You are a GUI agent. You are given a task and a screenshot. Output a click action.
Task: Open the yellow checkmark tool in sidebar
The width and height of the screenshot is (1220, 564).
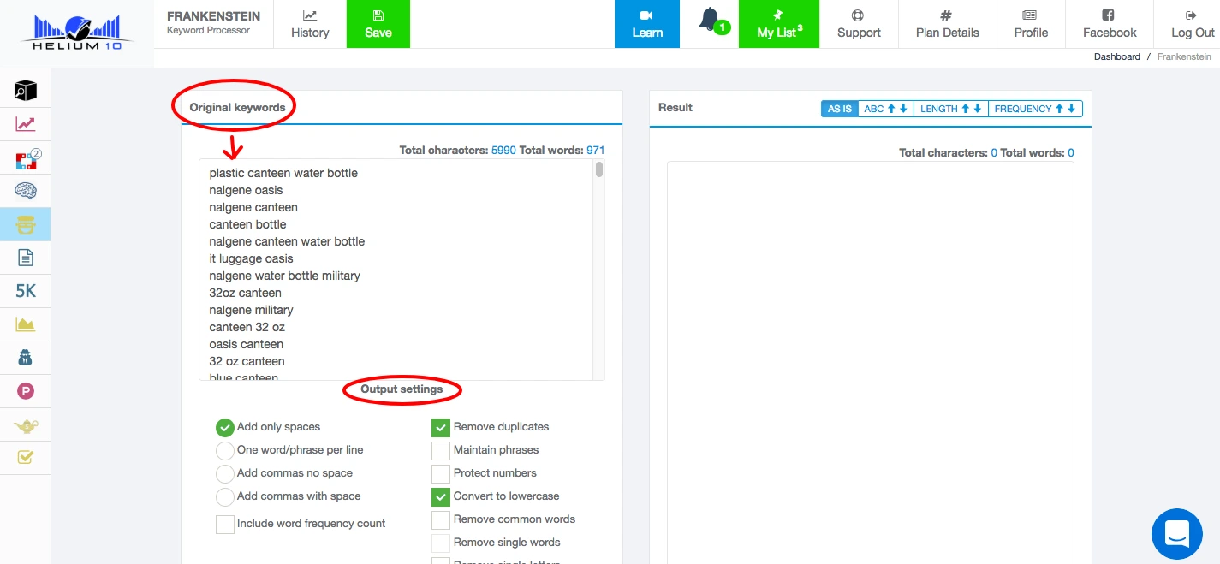(x=26, y=458)
